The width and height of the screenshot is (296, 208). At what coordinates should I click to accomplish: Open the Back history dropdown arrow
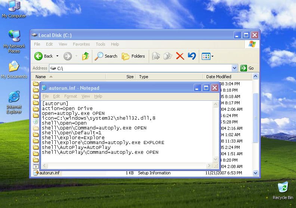click(x=58, y=56)
